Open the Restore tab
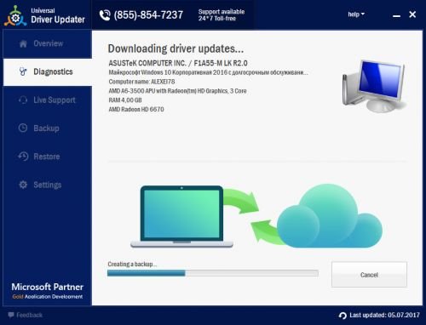 pos(48,157)
